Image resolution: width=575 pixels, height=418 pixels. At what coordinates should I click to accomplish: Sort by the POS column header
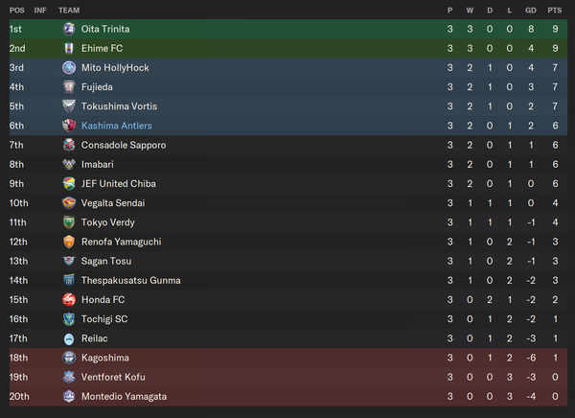(16, 10)
